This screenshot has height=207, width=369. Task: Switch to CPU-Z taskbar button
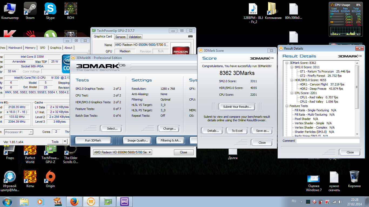pos(125,201)
